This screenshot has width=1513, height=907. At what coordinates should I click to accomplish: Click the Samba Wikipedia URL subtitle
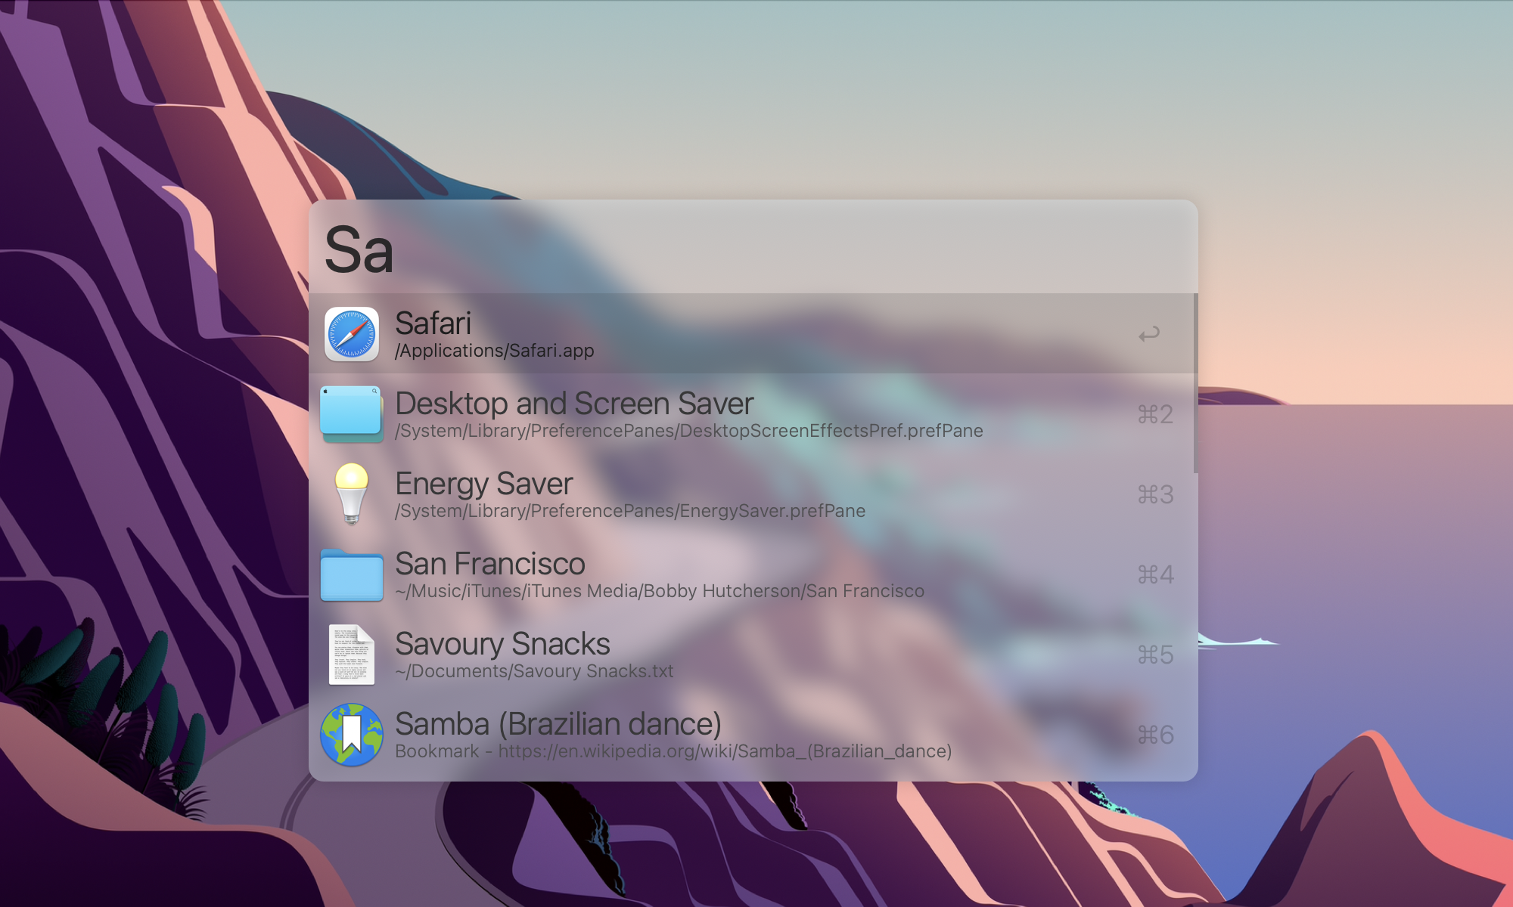(x=724, y=751)
